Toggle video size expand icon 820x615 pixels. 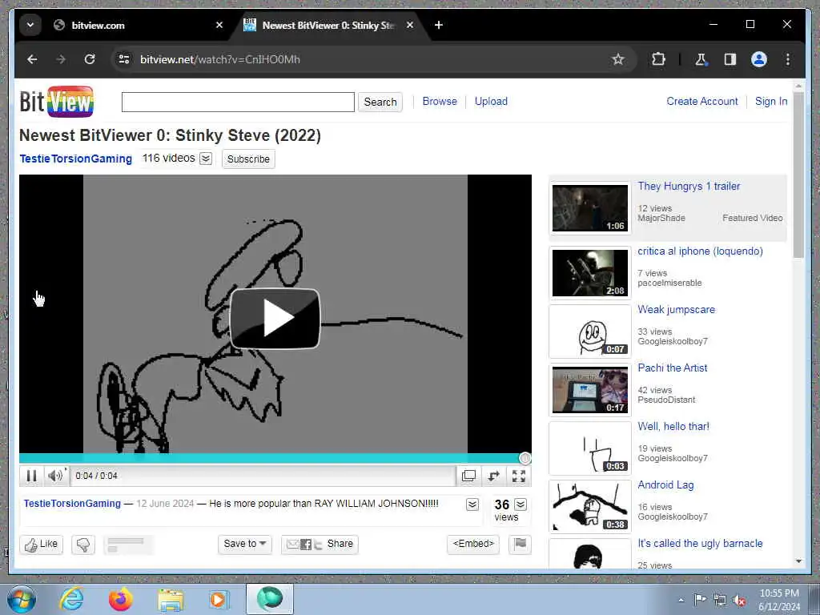493,476
